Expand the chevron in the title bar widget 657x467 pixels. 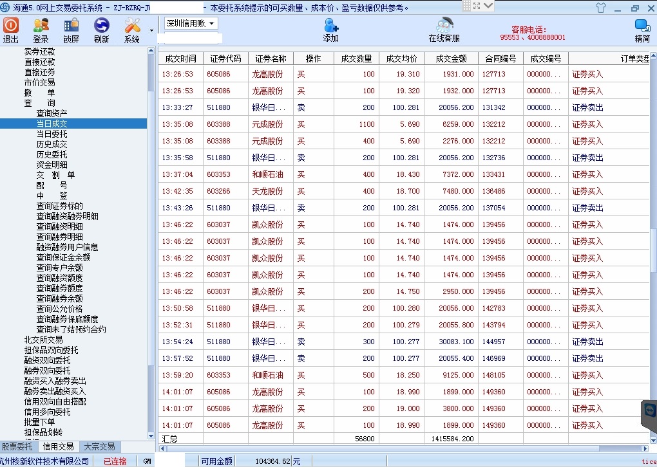click(x=488, y=6)
